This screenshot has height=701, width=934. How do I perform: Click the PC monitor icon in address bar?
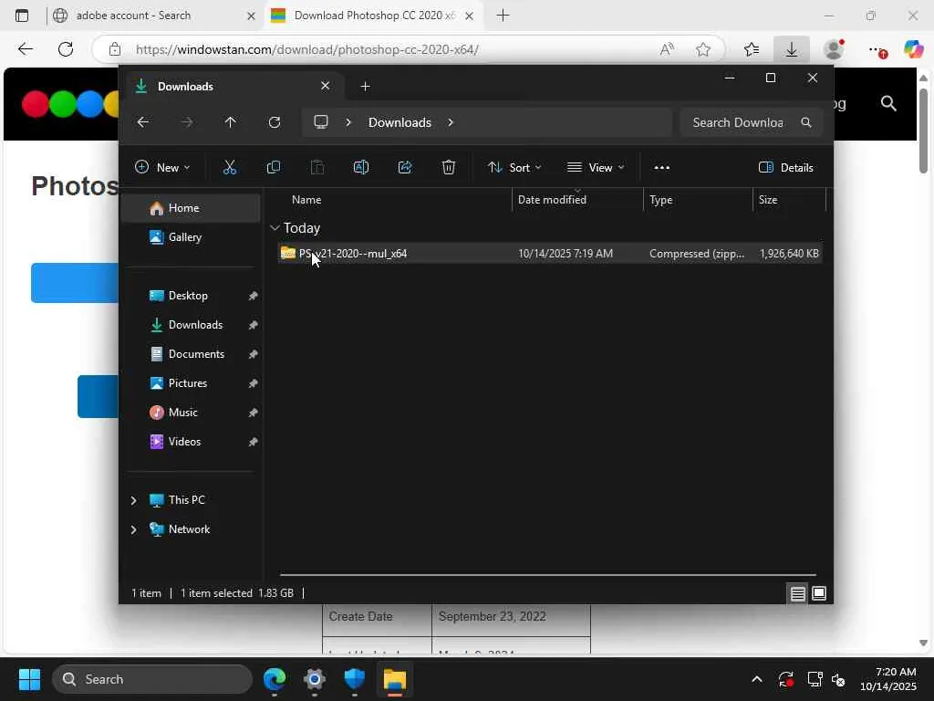[321, 122]
